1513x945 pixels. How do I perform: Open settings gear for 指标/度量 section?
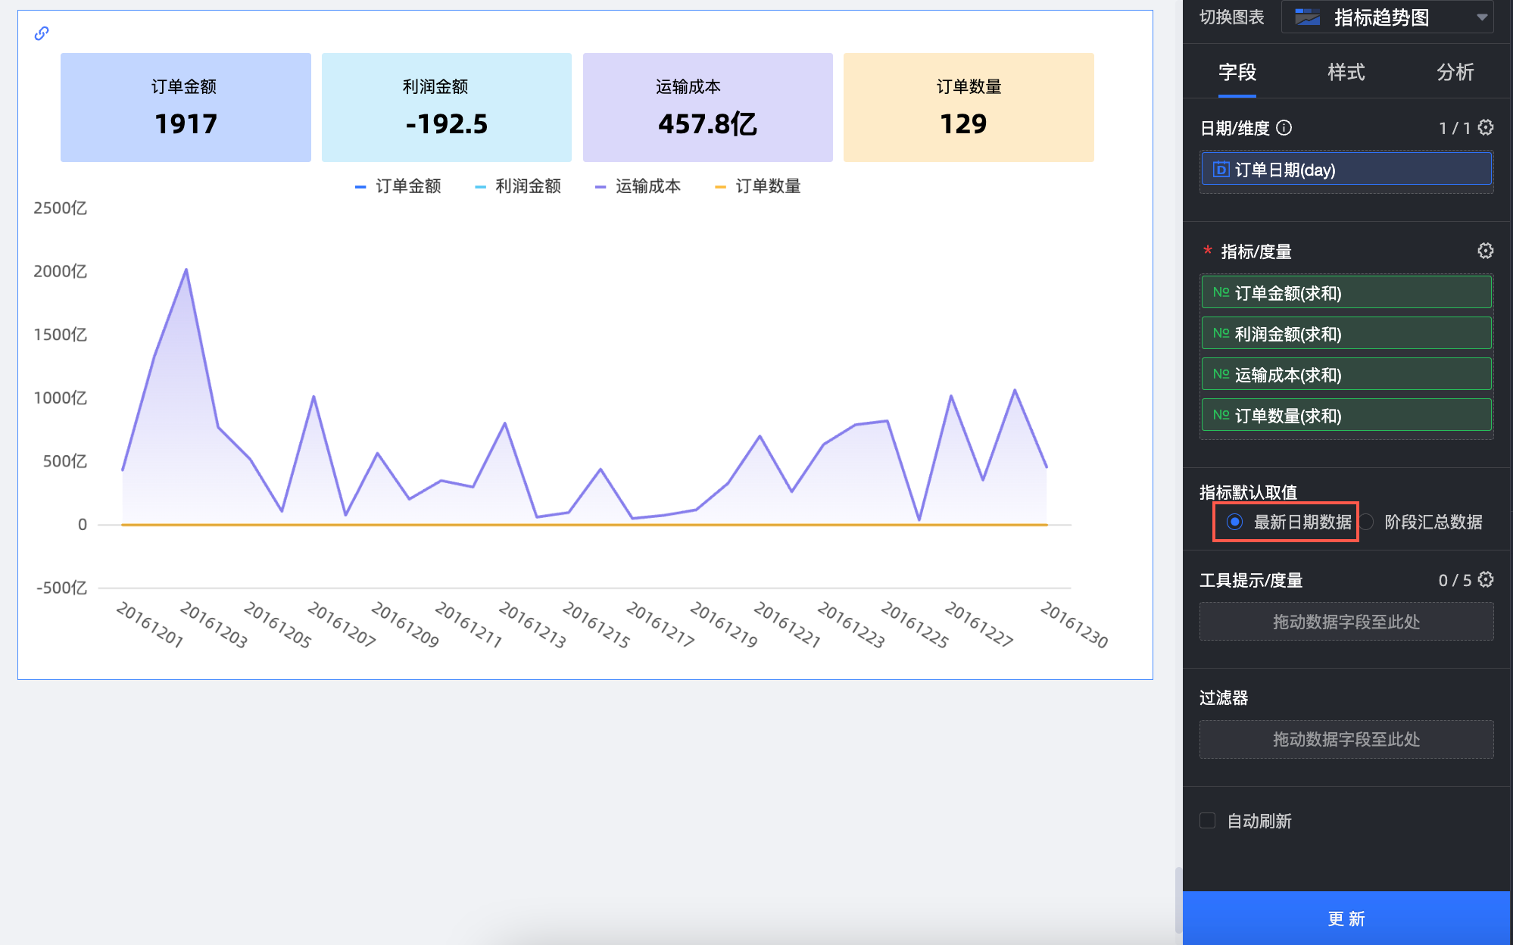[x=1486, y=251]
